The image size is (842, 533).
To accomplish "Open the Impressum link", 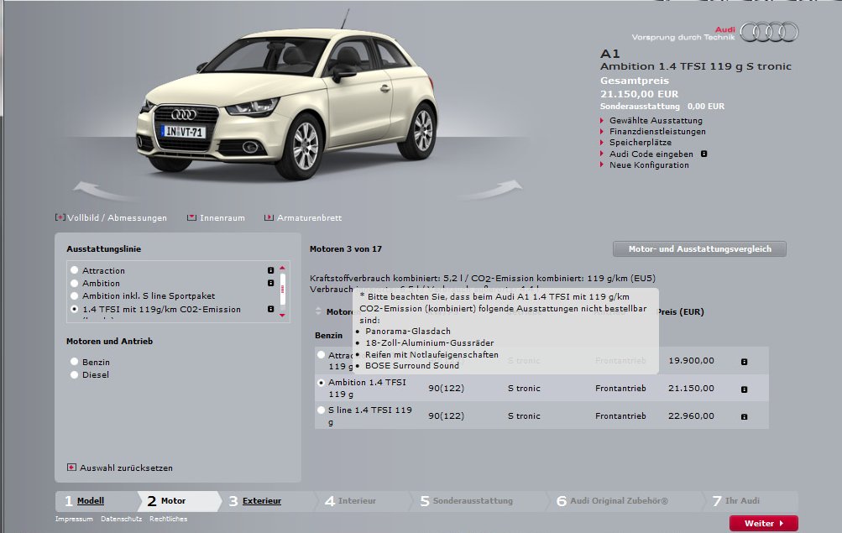I will [74, 519].
